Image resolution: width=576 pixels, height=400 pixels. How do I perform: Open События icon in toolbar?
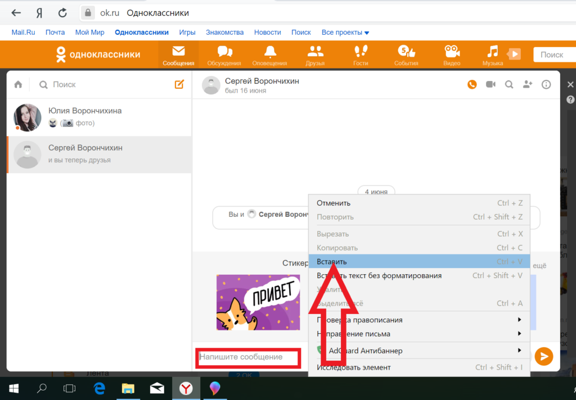tap(406, 55)
